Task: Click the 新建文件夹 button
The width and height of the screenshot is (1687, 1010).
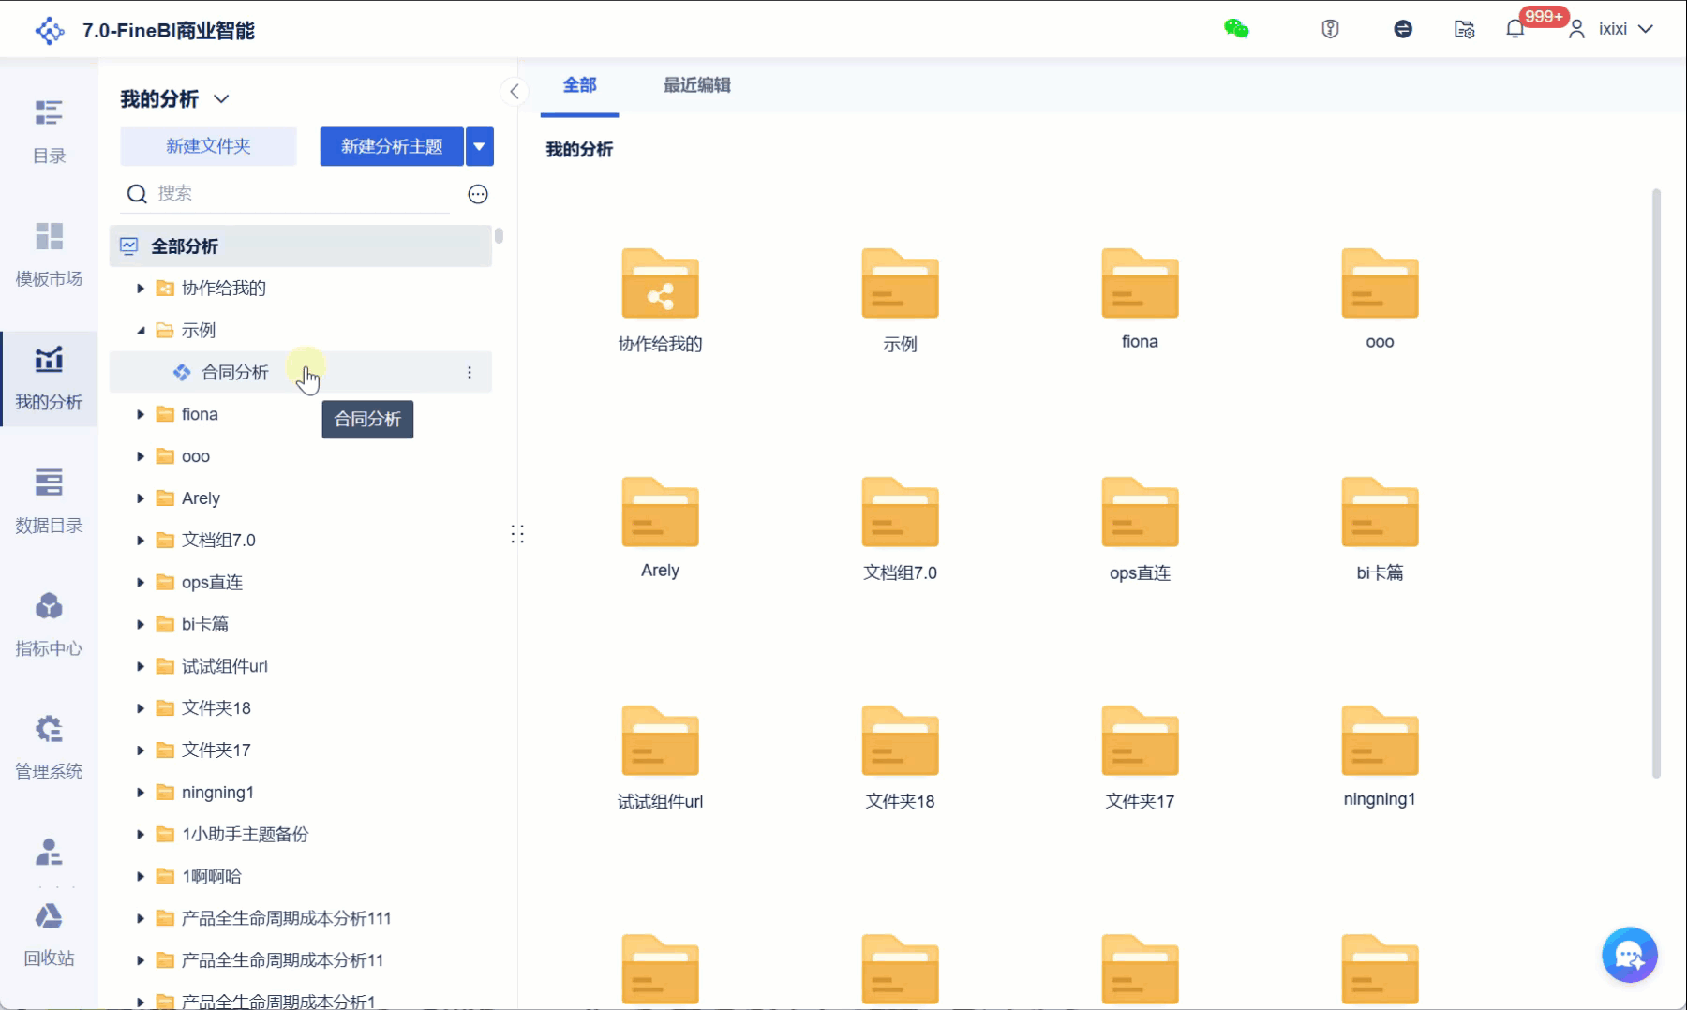Action: coord(208,146)
